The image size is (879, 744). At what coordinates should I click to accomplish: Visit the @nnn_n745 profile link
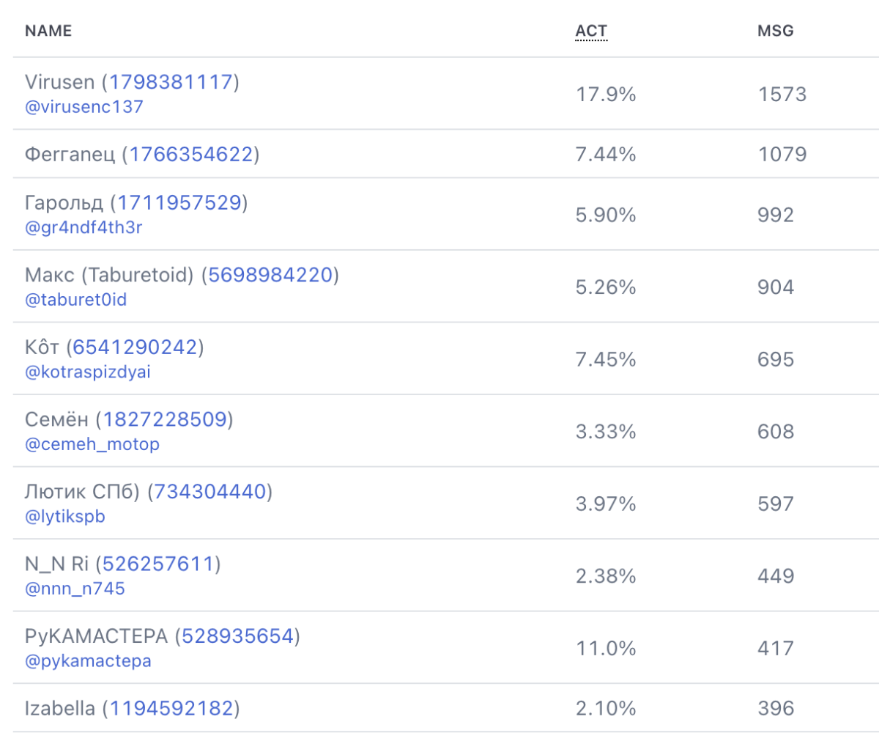click(x=75, y=589)
